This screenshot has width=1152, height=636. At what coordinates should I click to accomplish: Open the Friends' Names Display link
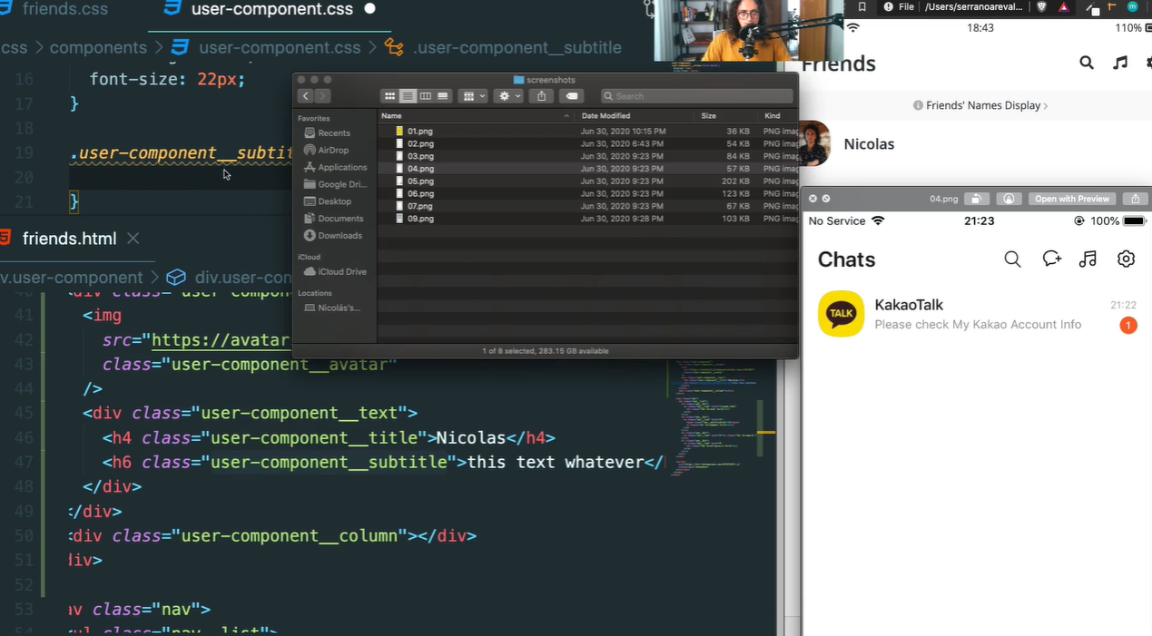tap(980, 105)
